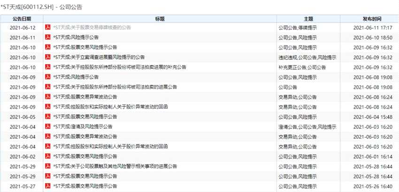Click PDF icon of 2021-06-04 股票交易异常波动公告
Screen dimensions: 399x192
[48, 136]
